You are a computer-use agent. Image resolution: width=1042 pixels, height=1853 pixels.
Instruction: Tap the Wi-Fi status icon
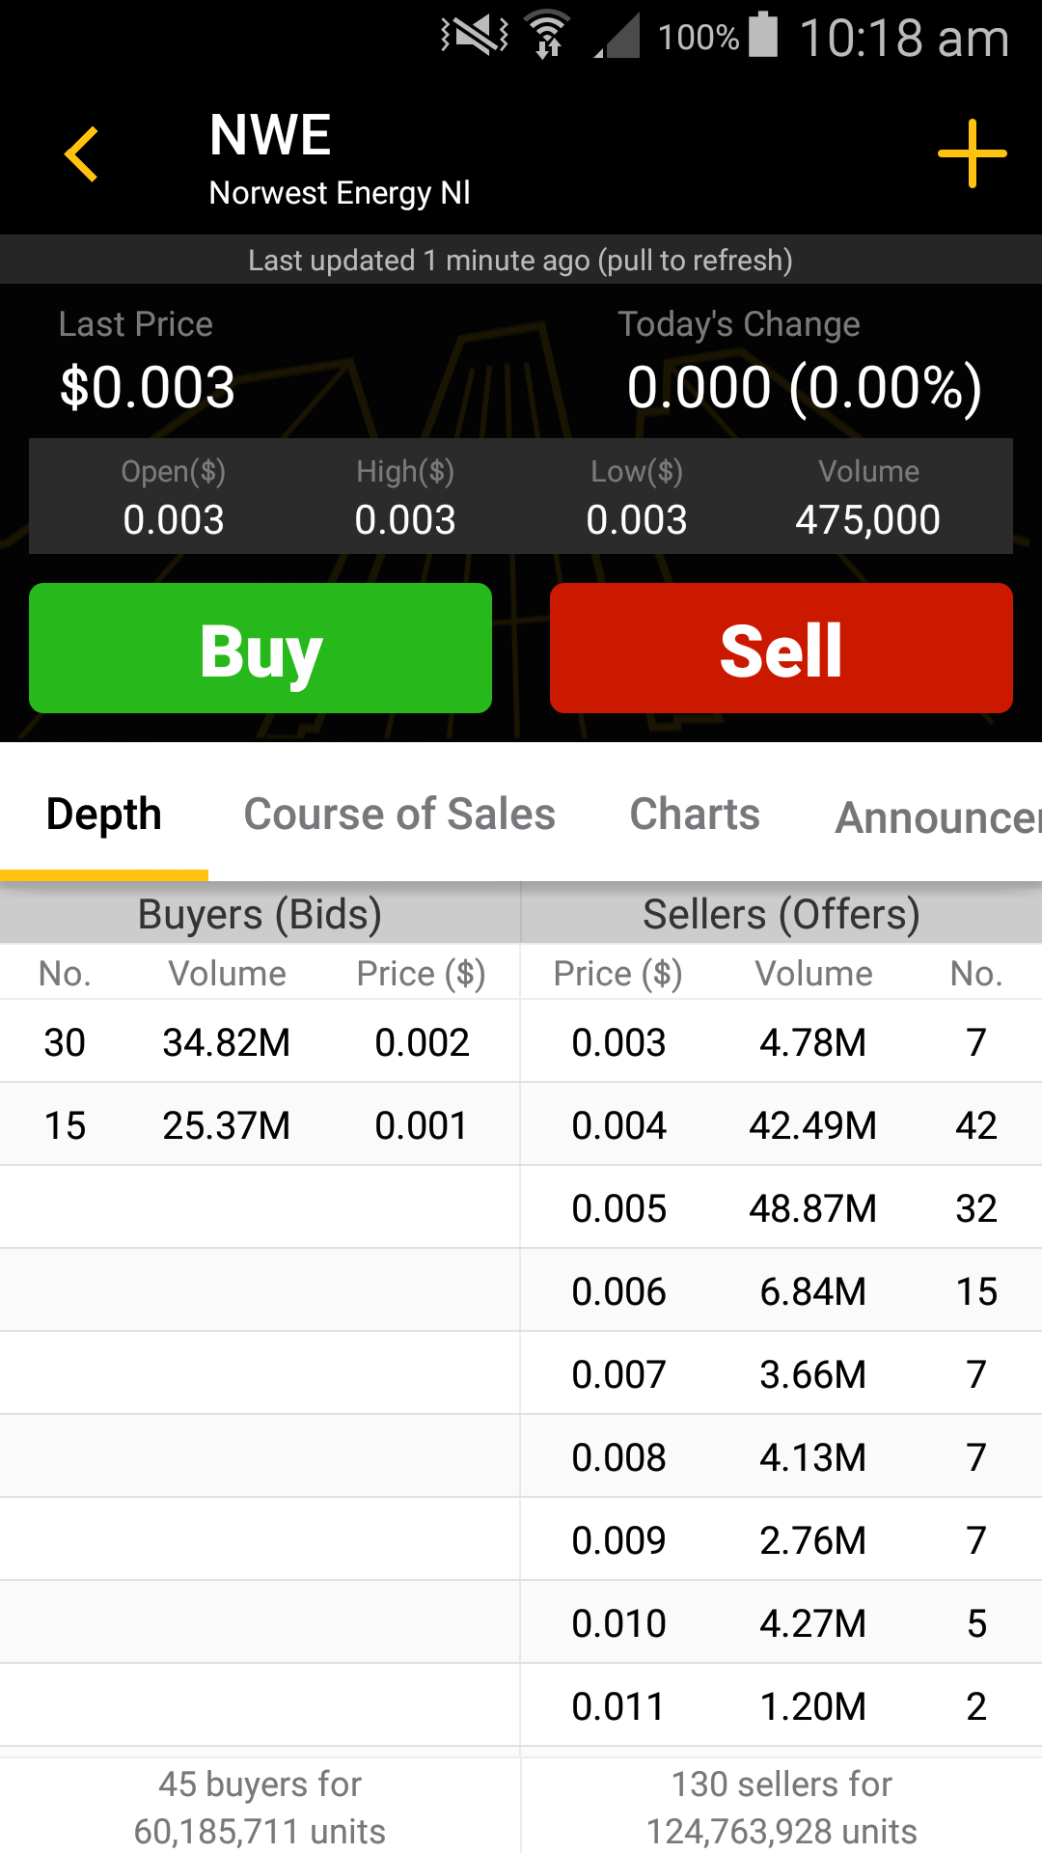pyautogui.click(x=548, y=36)
